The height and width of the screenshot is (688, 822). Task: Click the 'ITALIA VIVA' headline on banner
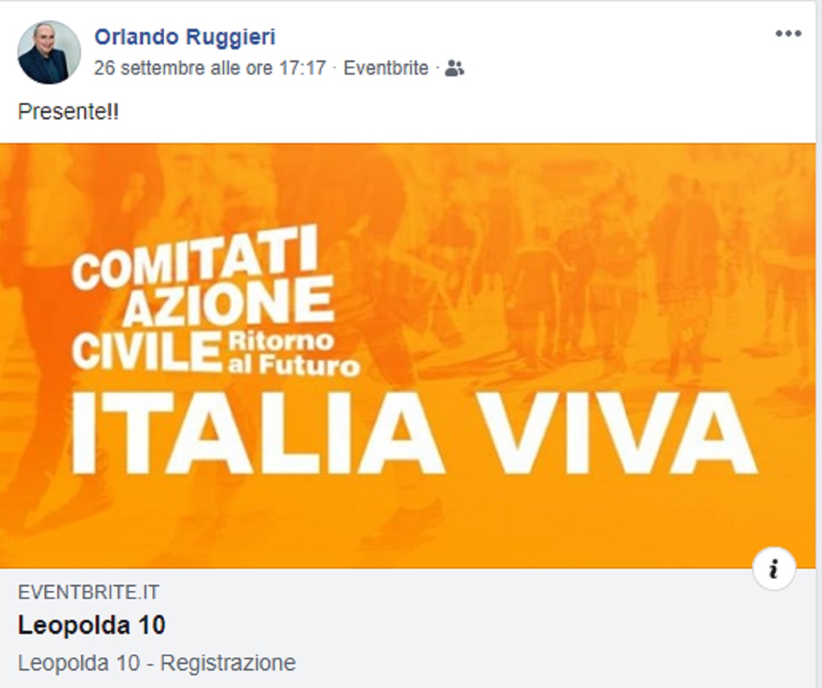tap(414, 434)
